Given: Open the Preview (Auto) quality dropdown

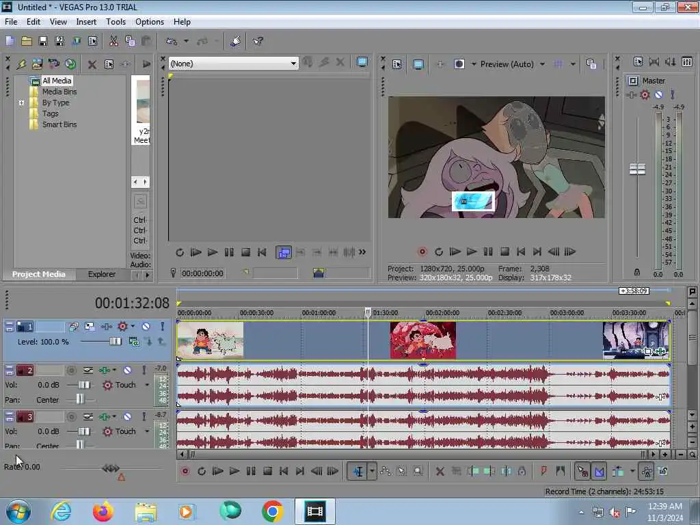Looking at the screenshot, I should coord(542,64).
